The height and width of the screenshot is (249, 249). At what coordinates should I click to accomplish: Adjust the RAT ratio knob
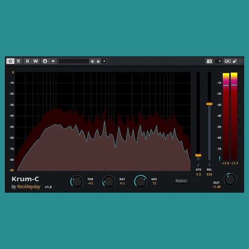pyautogui.click(x=109, y=181)
